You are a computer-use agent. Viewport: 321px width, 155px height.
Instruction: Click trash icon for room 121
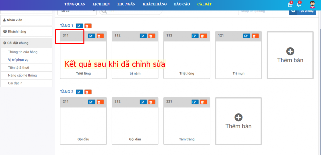coord(255,36)
